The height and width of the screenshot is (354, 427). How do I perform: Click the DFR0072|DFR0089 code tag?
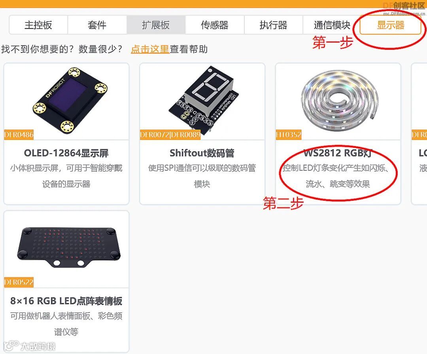click(170, 135)
